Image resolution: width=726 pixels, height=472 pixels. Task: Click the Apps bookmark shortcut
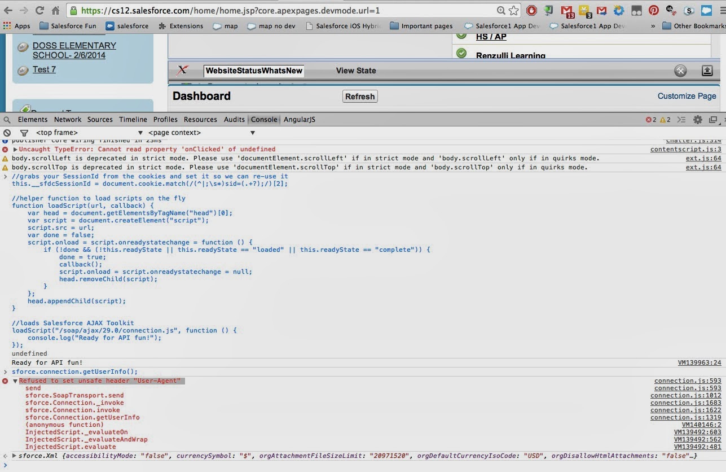click(x=16, y=26)
